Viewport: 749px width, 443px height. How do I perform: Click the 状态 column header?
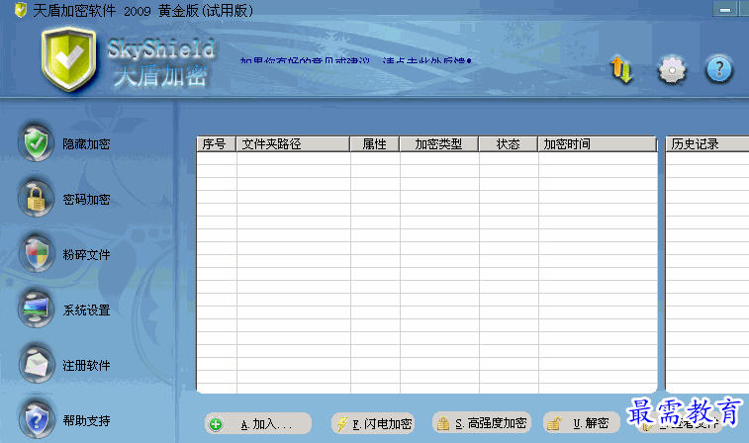(x=509, y=144)
